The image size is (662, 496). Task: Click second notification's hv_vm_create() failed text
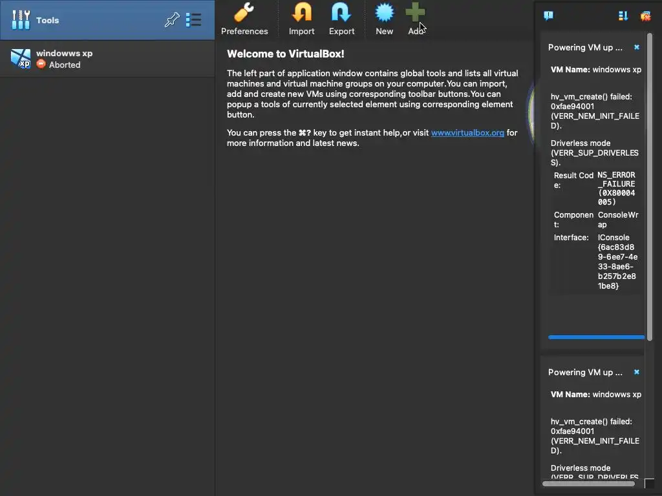[x=595, y=436]
